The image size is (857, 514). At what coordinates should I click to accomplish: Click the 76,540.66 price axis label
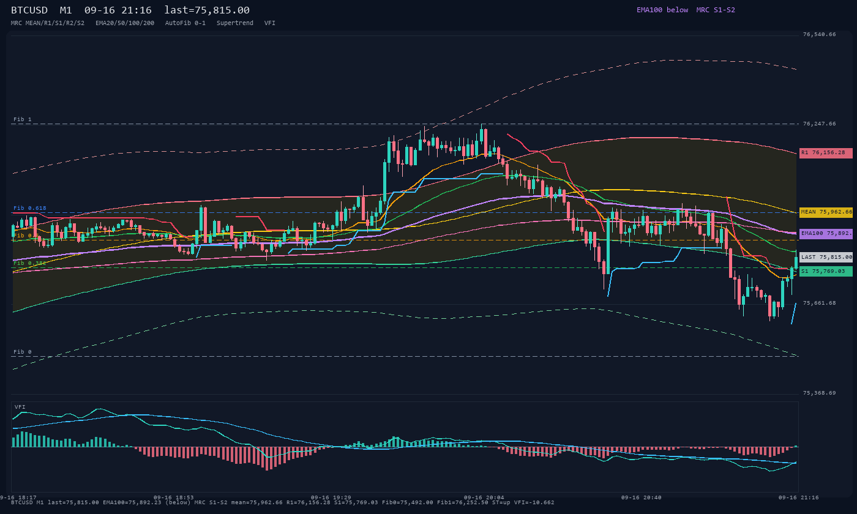click(x=819, y=34)
